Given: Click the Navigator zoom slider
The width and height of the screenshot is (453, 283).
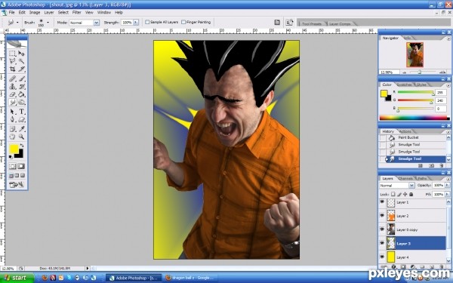Looking at the screenshot, I should point(420,72).
